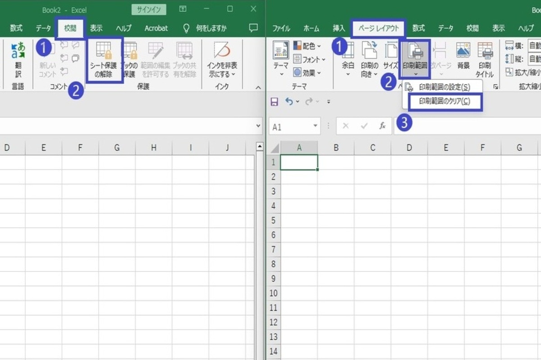Click the undo arrow icon
The height and width of the screenshot is (360, 541).
[x=289, y=102]
